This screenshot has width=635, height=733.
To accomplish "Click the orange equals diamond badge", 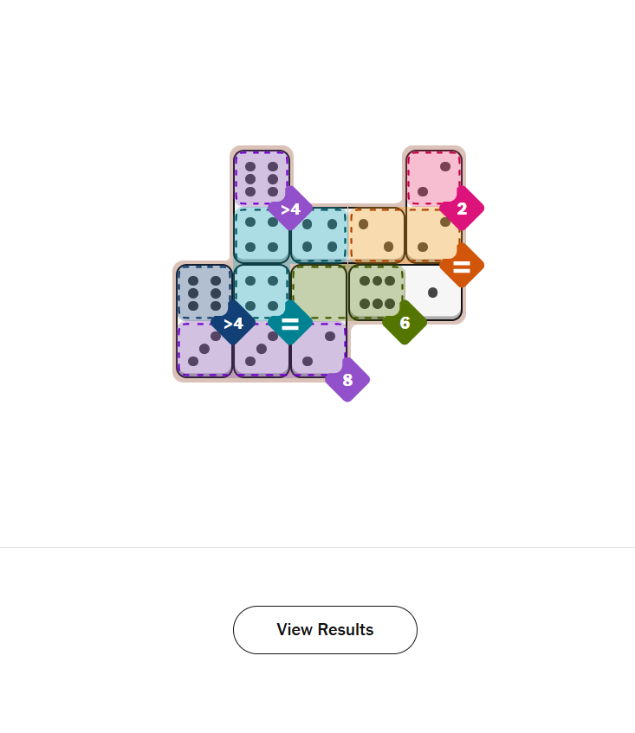I will point(462,266).
